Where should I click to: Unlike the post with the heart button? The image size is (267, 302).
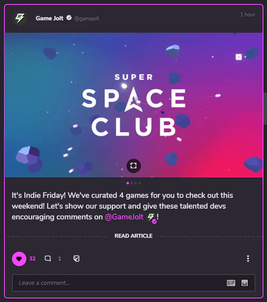click(x=19, y=259)
